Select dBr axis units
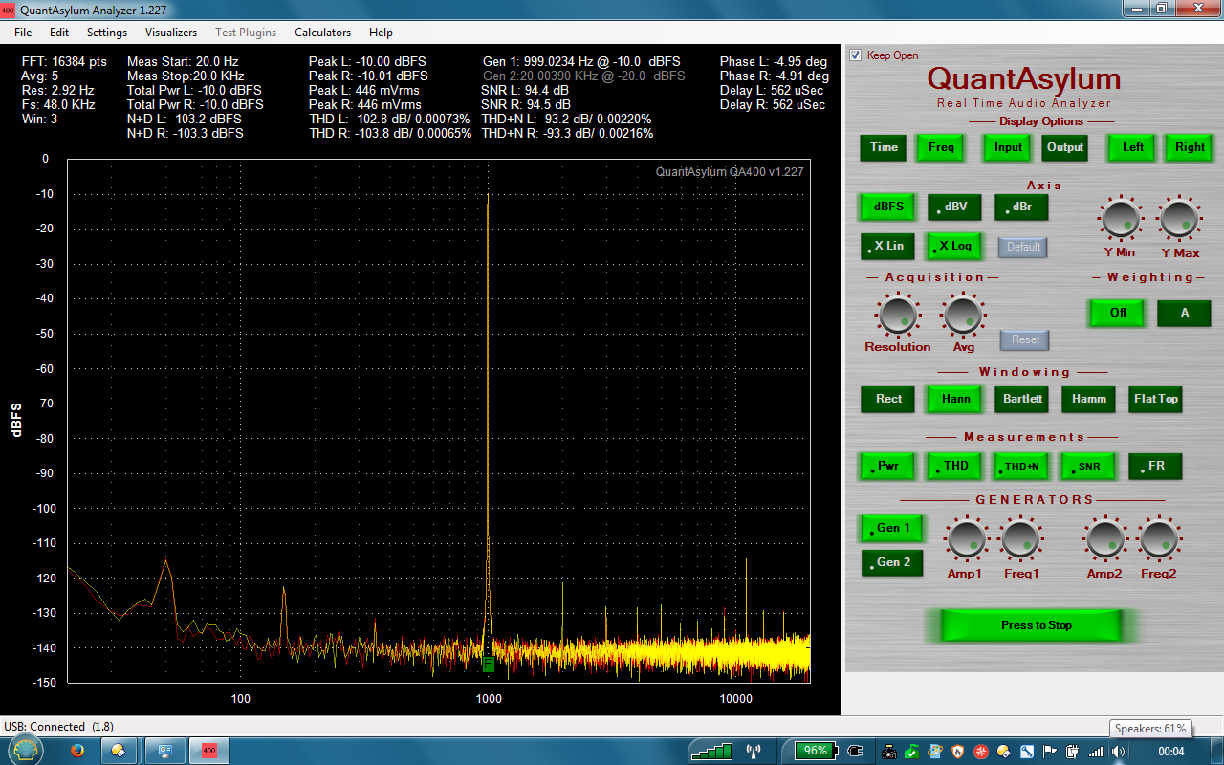Viewport: 1224px width, 765px height. 1021,207
